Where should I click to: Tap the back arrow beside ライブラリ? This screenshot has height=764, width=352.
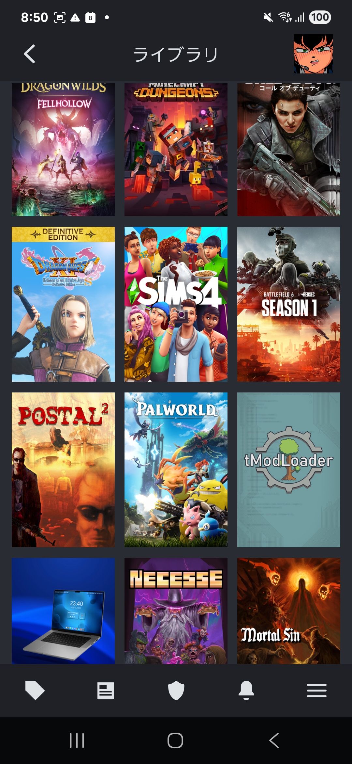[x=30, y=54]
